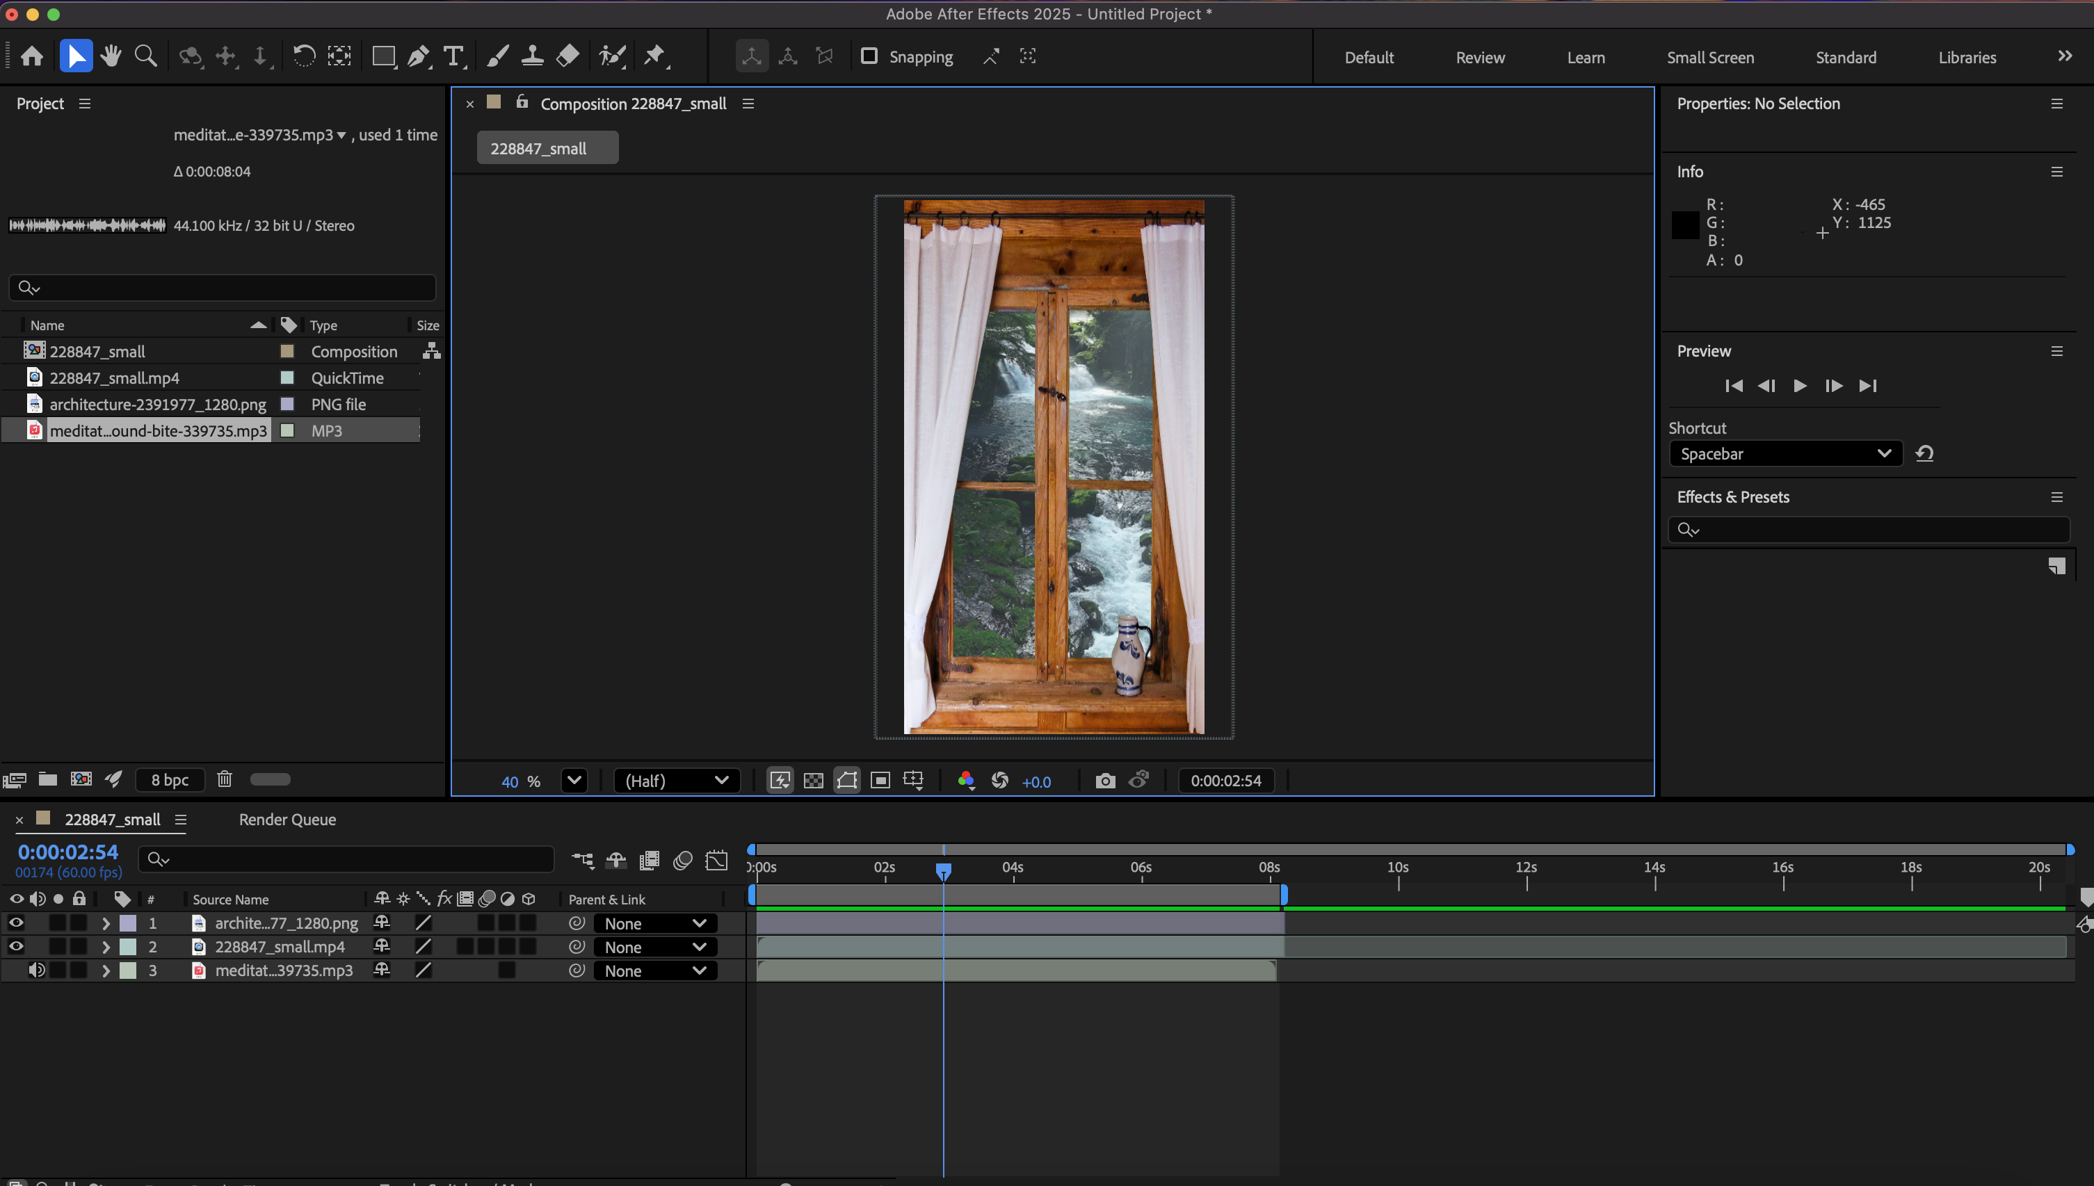This screenshot has width=2094, height=1186.
Task: Hide the archite...77_1280.png layer
Action: [x=15, y=923]
